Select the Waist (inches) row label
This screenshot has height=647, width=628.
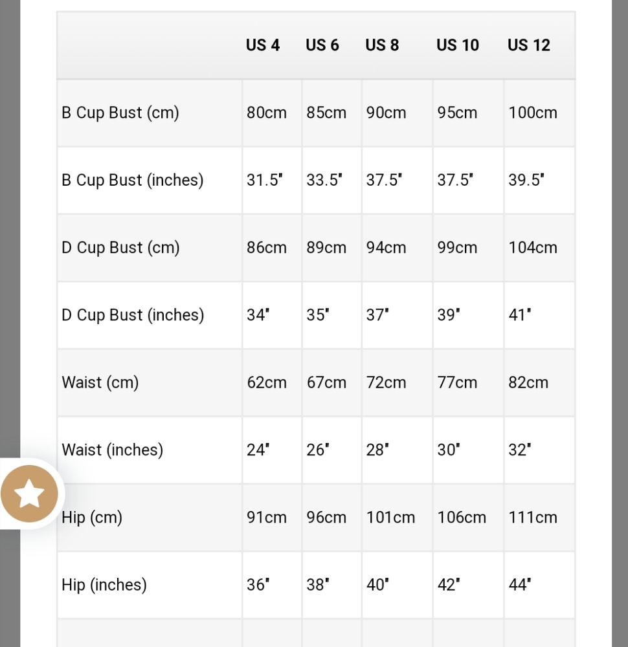pyautogui.click(x=113, y=450)
